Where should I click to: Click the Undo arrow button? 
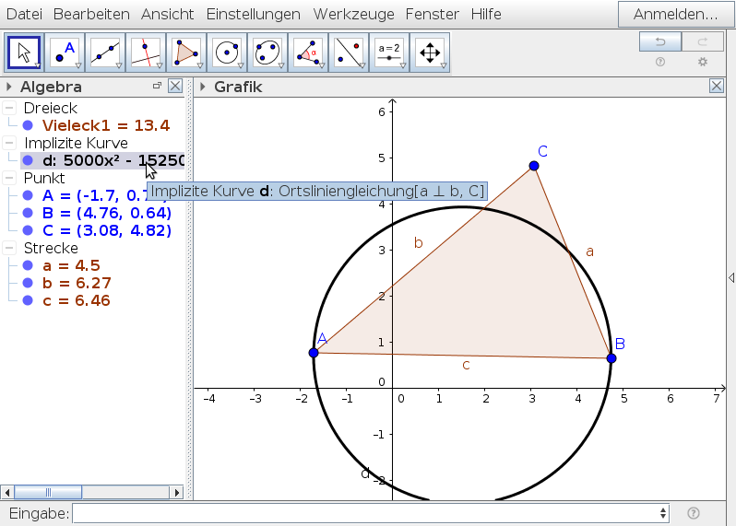660,41
